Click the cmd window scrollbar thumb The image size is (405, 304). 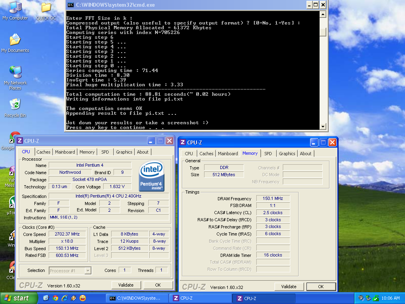(323, 32)
